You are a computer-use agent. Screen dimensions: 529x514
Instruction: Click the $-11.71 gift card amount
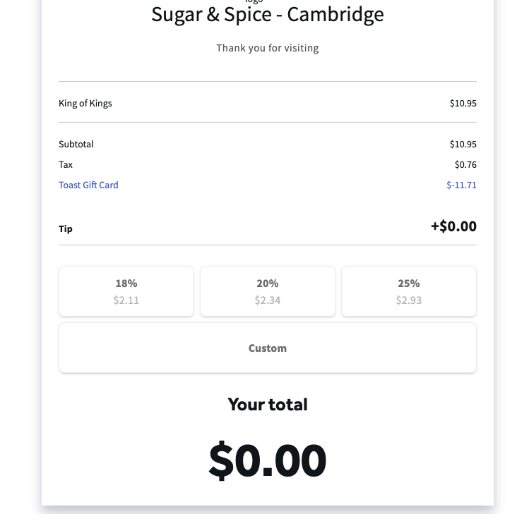pos(461,185)
